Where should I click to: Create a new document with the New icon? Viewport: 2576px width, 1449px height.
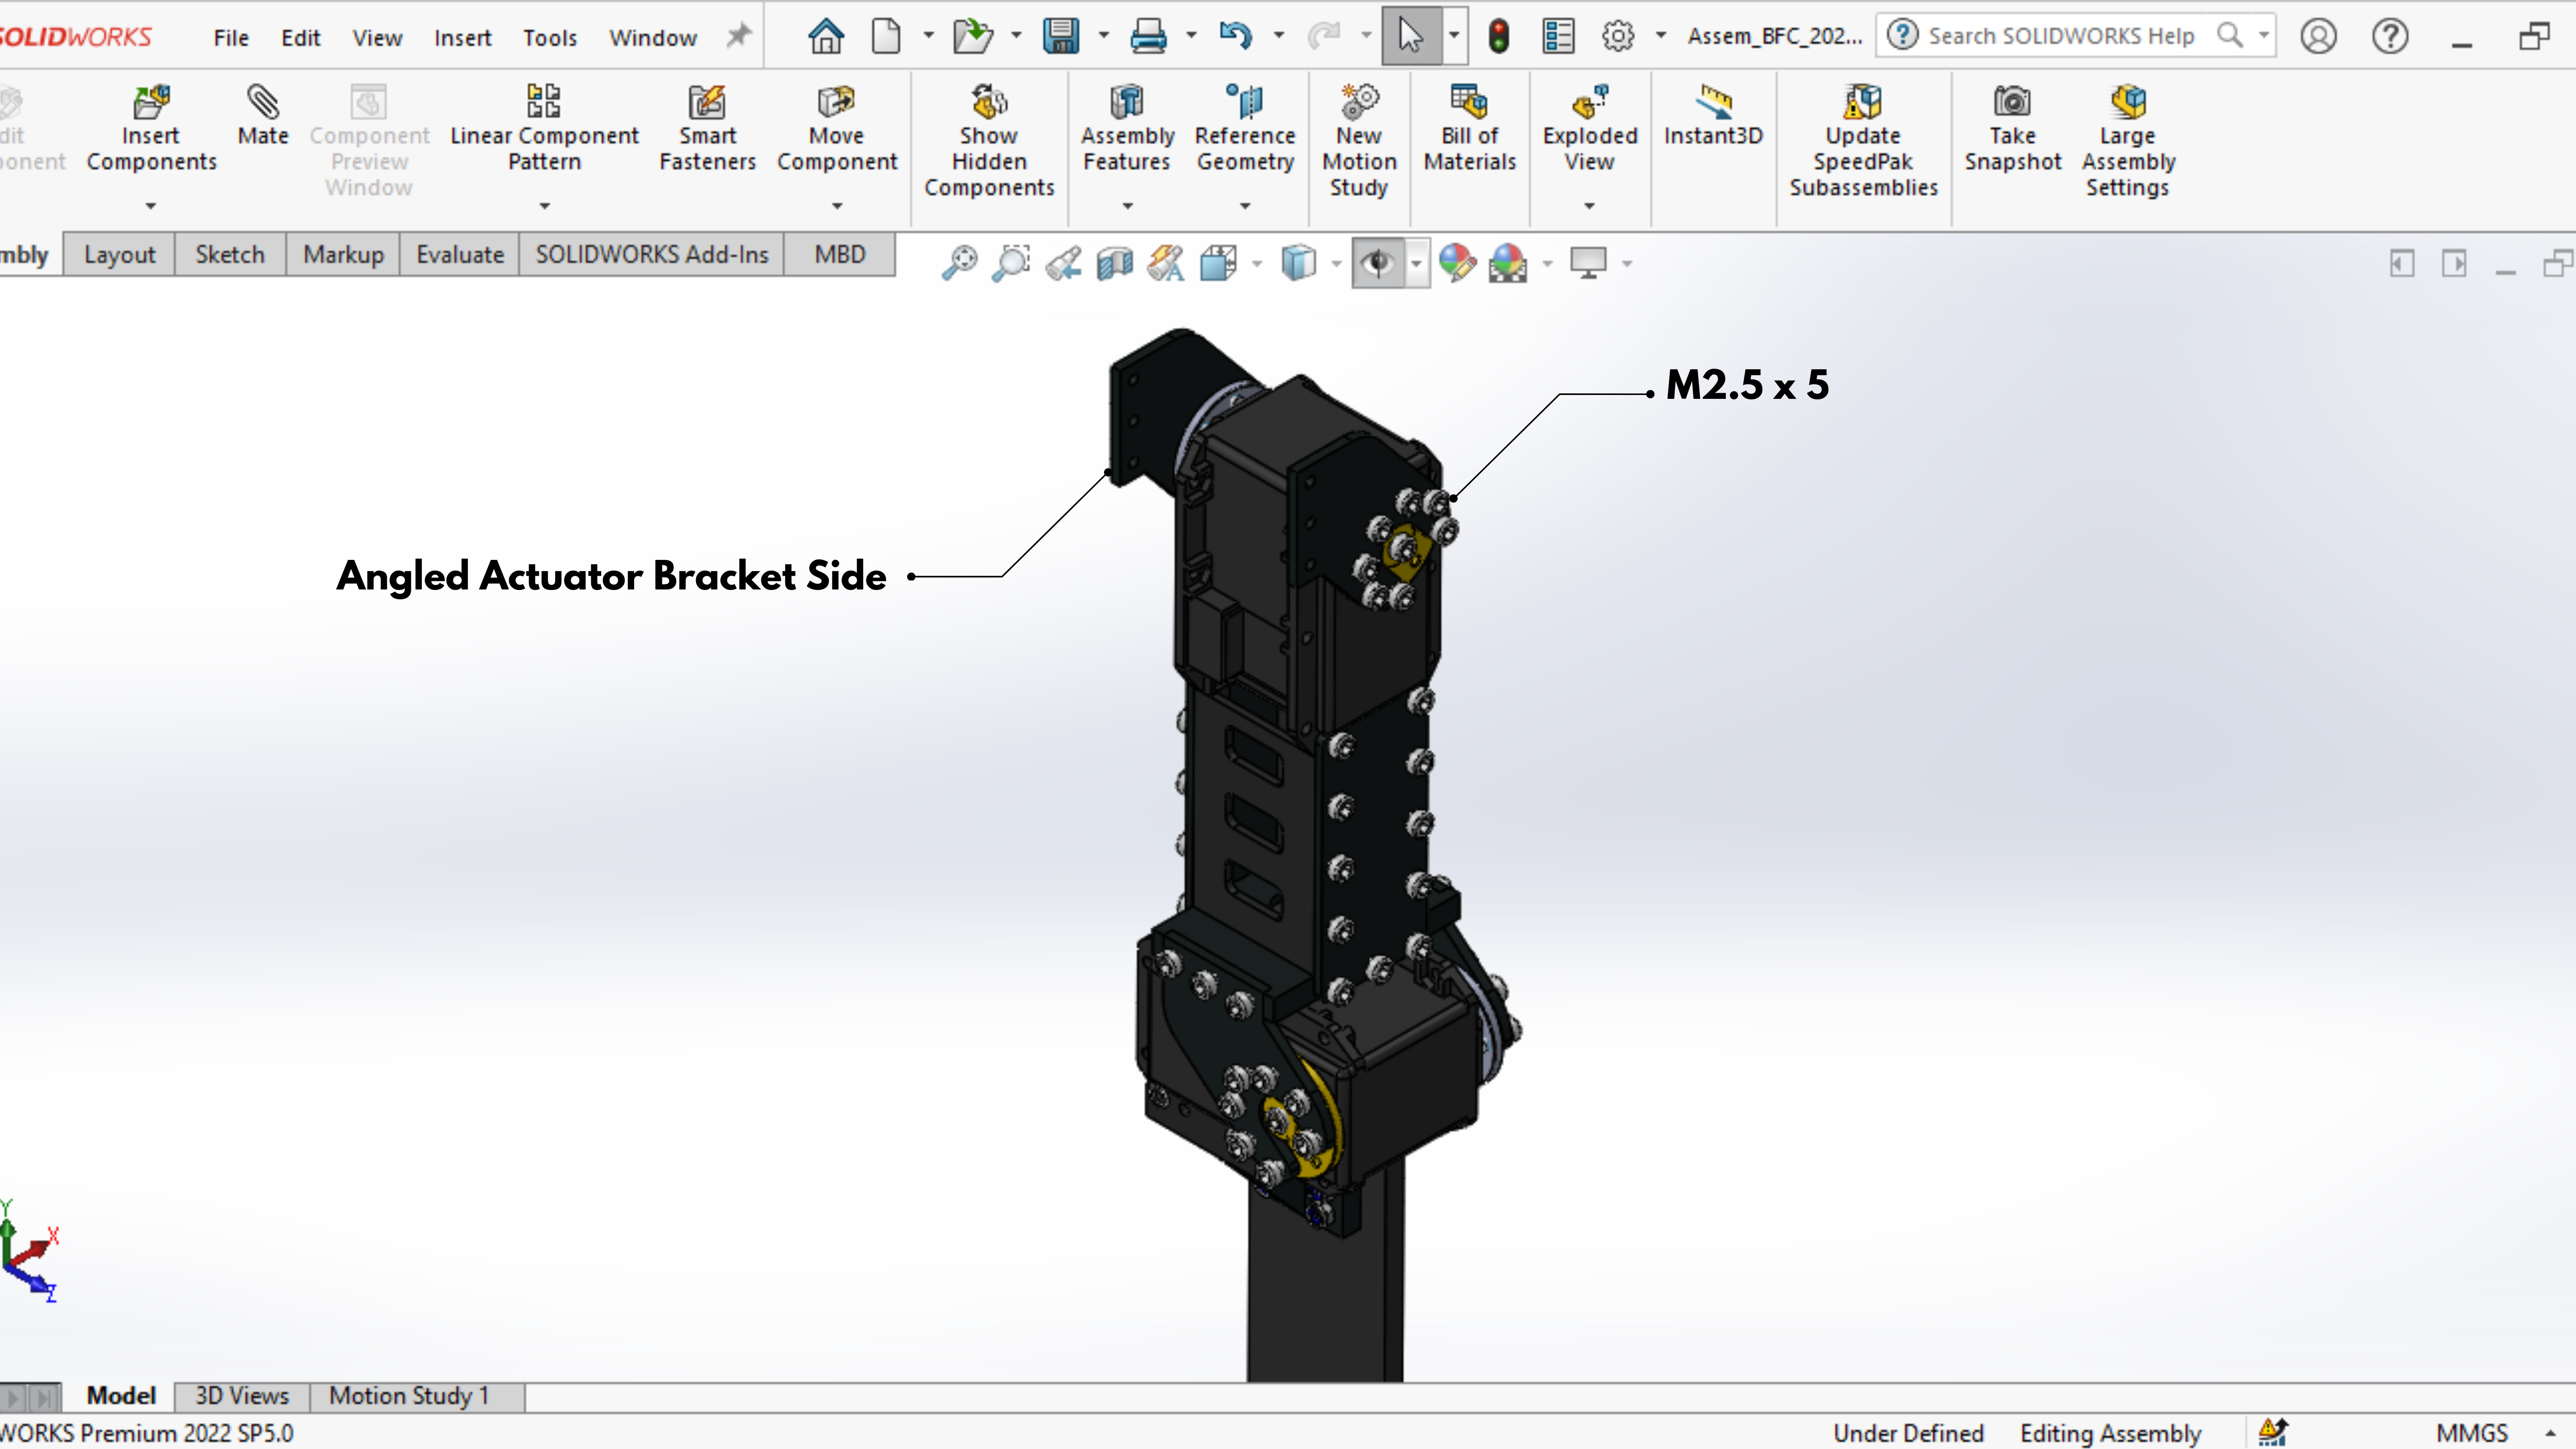pos(886,37)
